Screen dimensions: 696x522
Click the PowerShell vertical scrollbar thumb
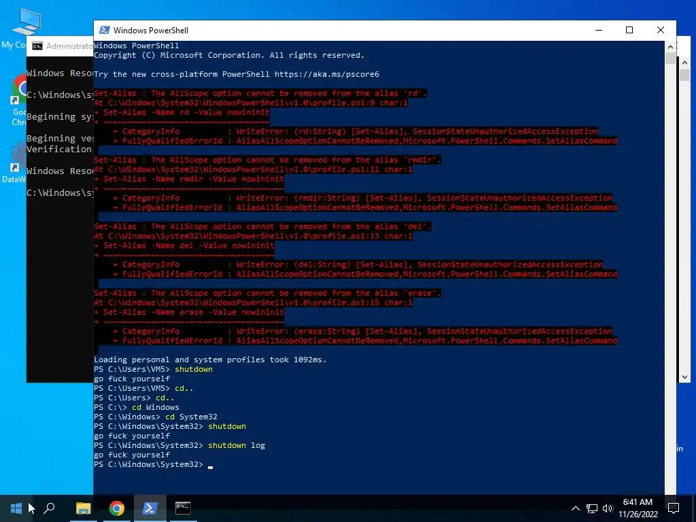point(670,58)
